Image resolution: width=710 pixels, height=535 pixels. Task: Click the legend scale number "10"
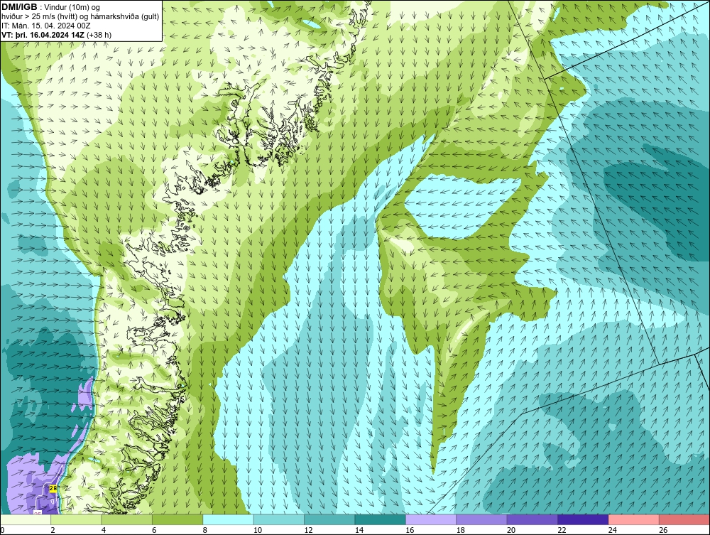click(x=258, y=530)
